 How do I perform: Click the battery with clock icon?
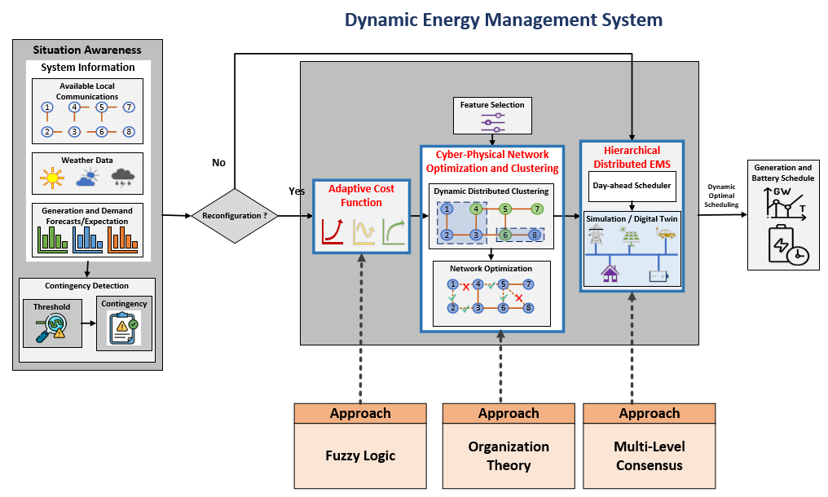tap(788, 244)
